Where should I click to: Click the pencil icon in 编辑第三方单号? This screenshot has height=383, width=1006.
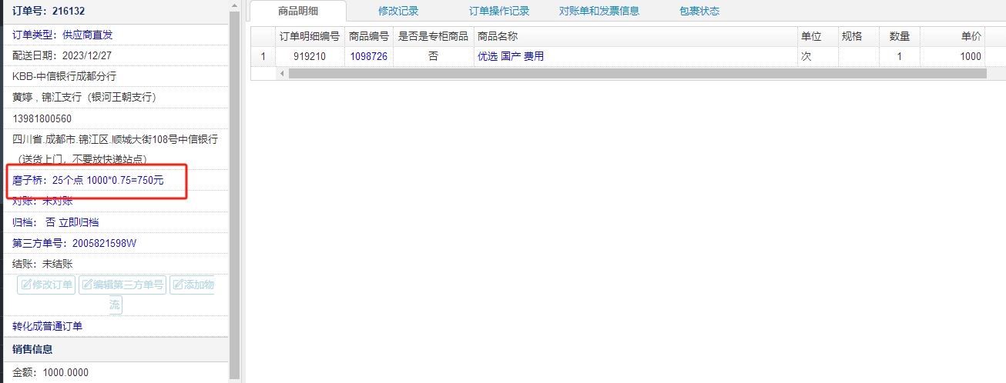(x=87, y=285)
